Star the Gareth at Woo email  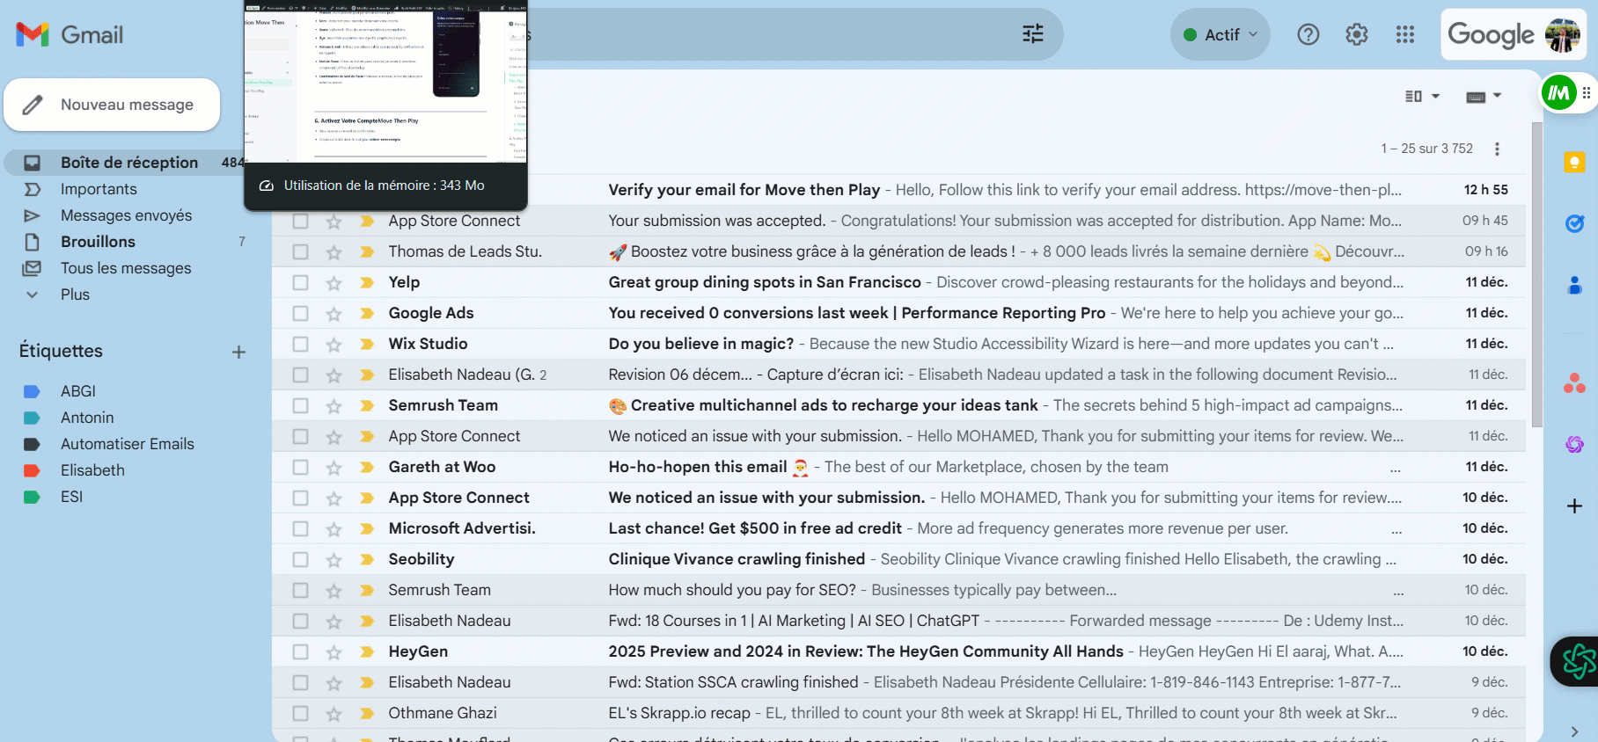(334, 468)
